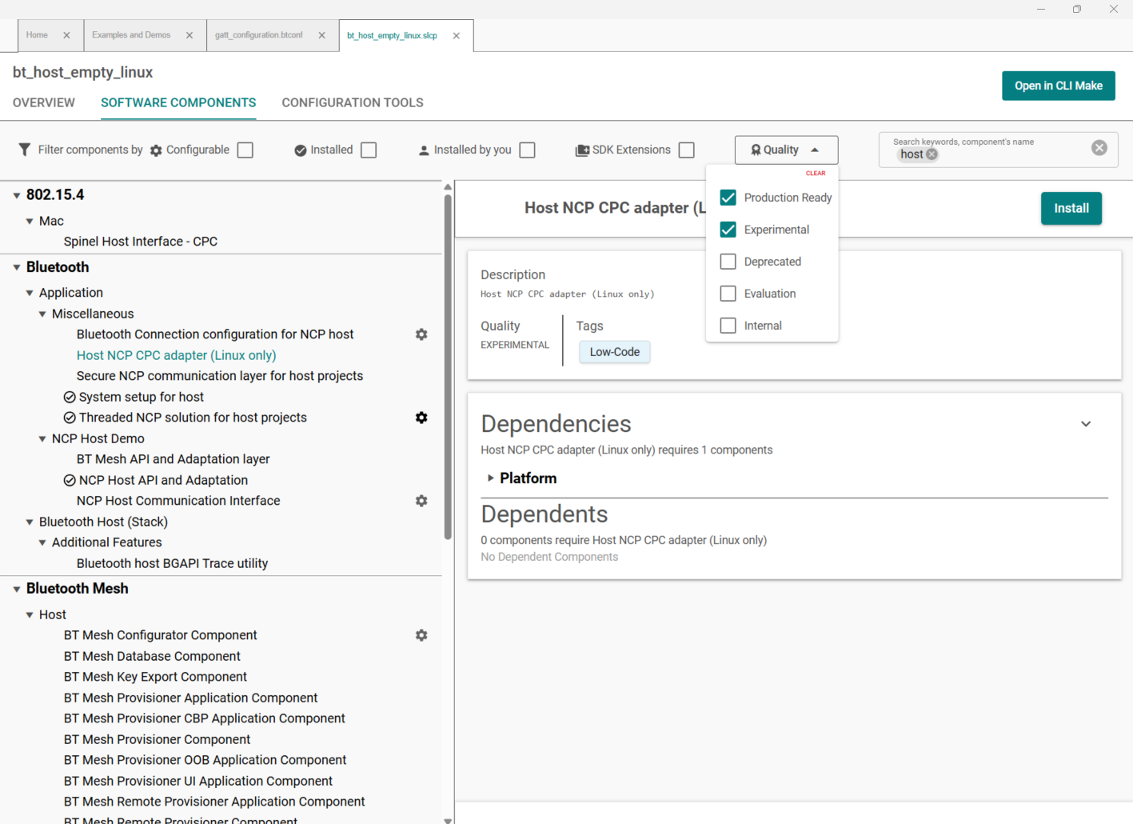The image size is (1133, 824).
Task: Open settings gear for Bluetooth Connection configuration
Action: 421,334
